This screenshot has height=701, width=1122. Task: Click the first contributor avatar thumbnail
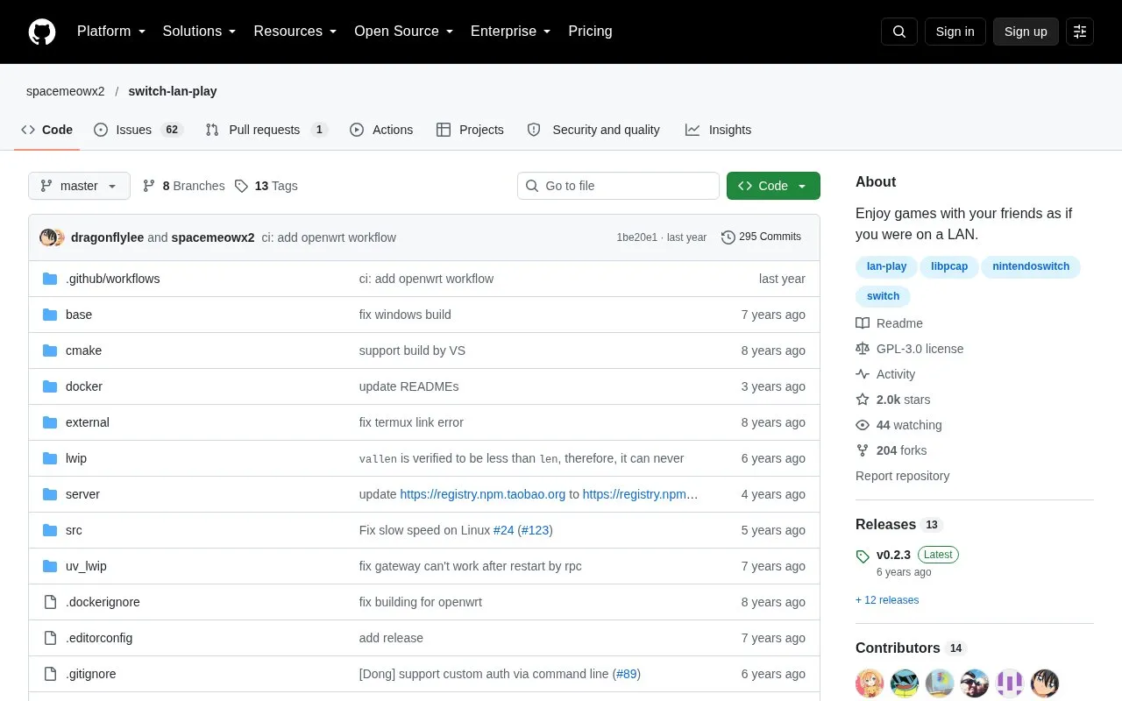tap(870, 683)
